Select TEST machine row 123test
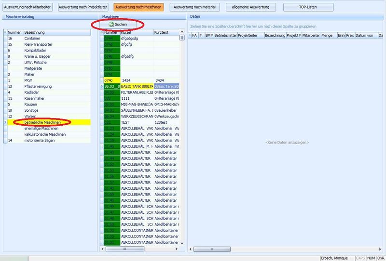This screenshot has width=386, height=261. click(140, 122)
